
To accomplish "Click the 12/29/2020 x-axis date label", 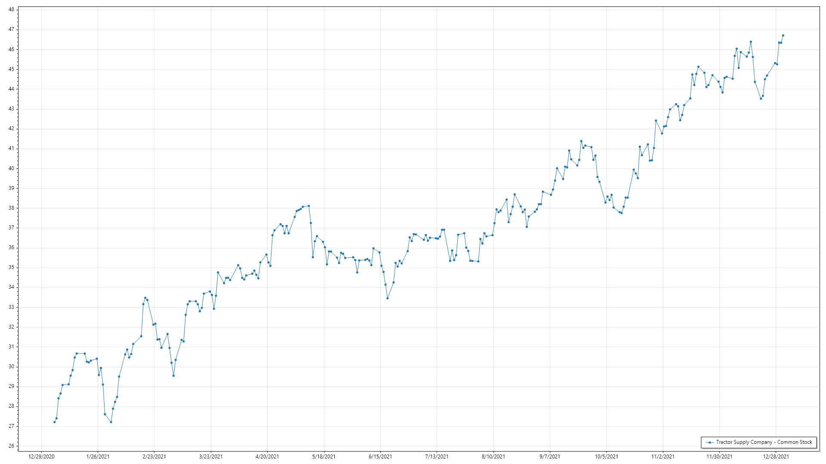I will click(x=41, y=457).
